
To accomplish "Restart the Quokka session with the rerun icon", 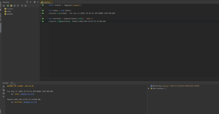I will [x=4, y=87].
